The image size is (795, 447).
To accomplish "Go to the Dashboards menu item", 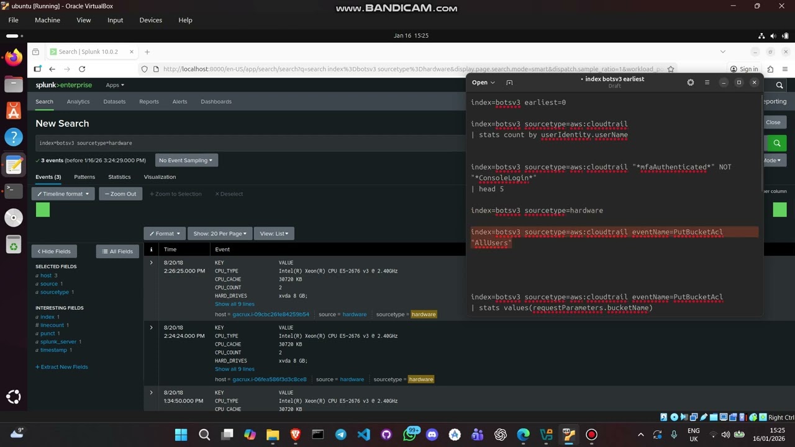I will [x=216, y=101].
